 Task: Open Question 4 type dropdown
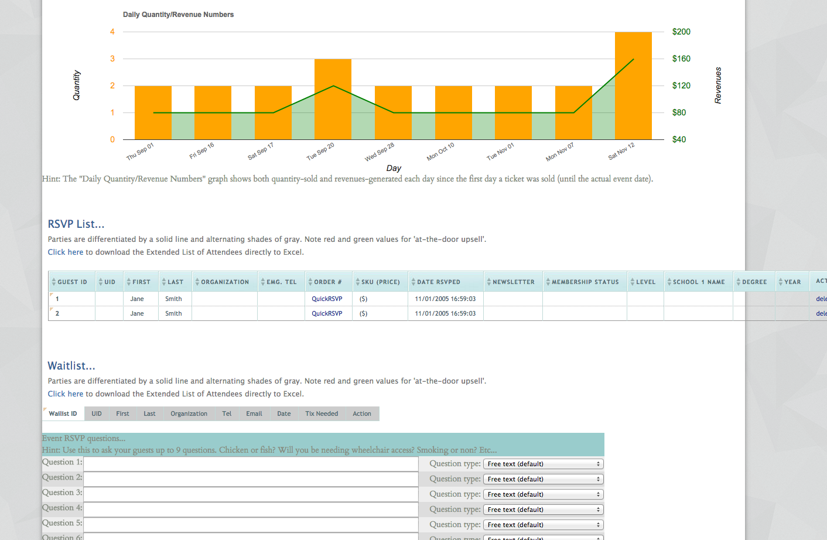(543, 510)
